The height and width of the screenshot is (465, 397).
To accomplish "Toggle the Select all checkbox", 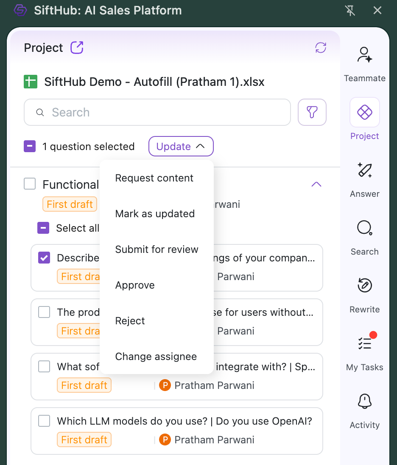I will 43,228.
